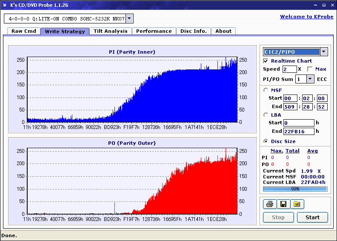Click the Current LBA value 22FAD4h
The image size is (337, 241).
coord(313,182)
